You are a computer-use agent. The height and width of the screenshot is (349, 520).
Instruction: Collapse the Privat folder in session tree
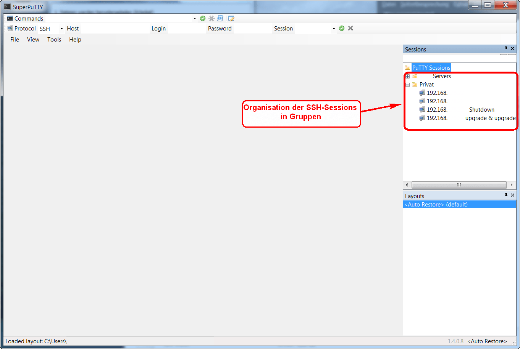point(408,85)
